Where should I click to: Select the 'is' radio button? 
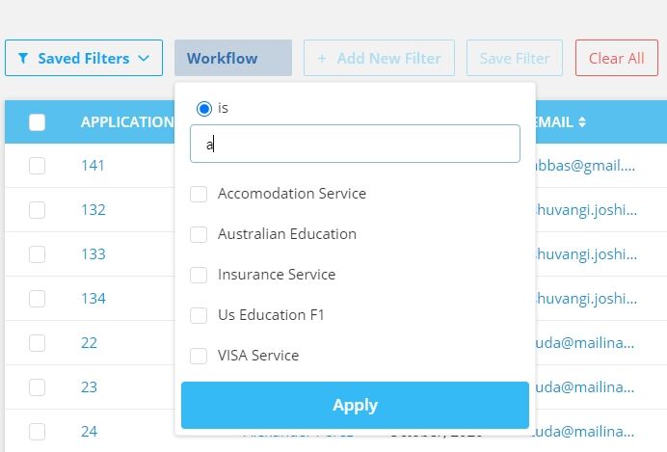[x=204, y=109]
